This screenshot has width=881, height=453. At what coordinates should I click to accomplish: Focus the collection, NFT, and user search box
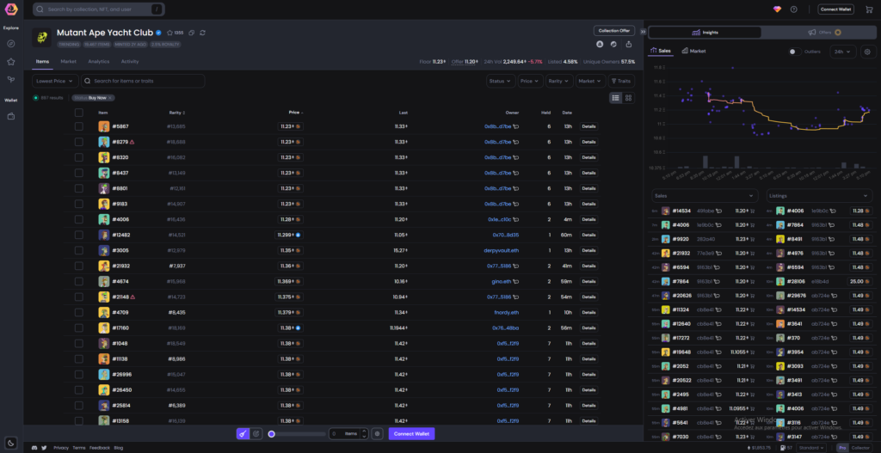[99, 9]
